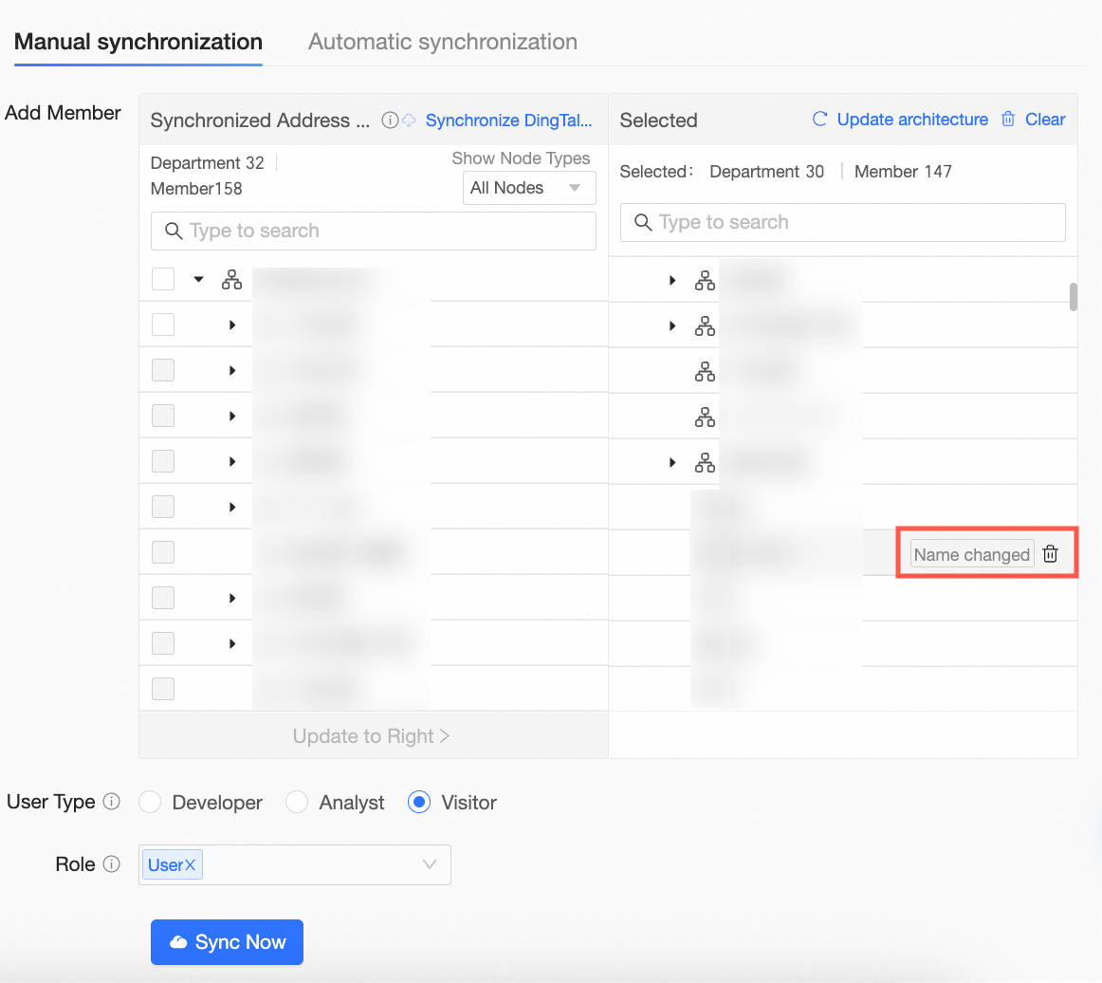Screen dimensions: 1102x983
Task: Expand the Role dropdown
Action: [429, 864]
